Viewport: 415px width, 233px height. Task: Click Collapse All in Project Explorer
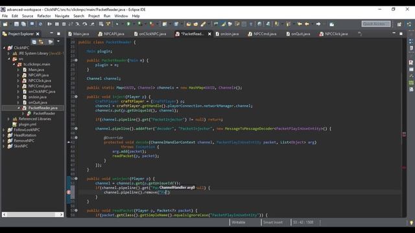click(x=34, y=41)
